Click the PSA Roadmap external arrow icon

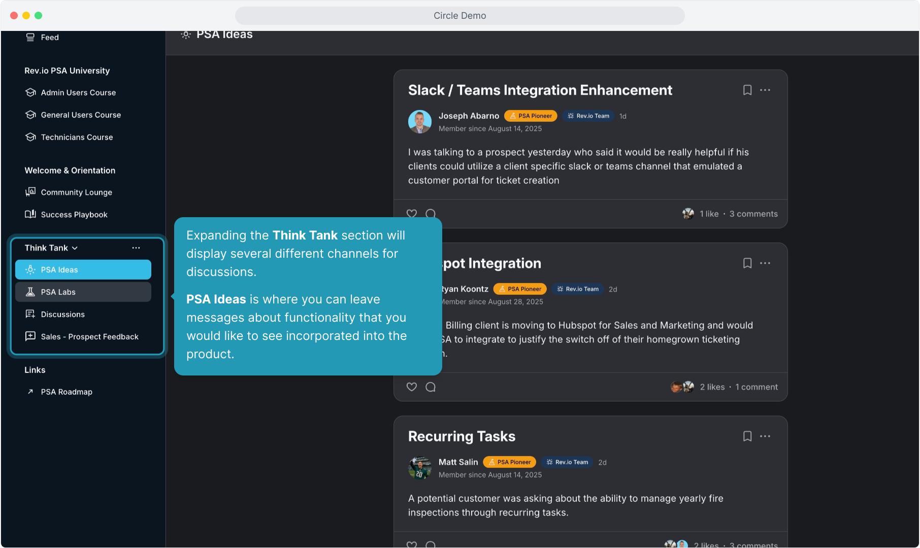coord(30,392)
